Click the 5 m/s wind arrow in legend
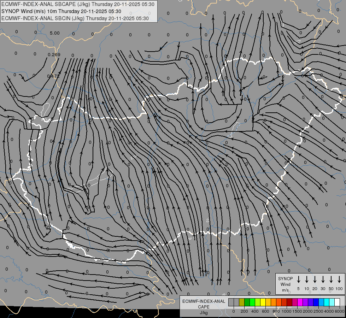The width and height of the screenshot is (346, 318). point(298,279)
